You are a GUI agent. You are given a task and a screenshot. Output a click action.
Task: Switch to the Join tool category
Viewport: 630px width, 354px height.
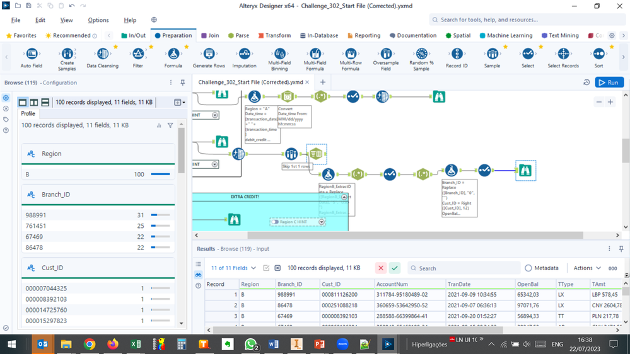[210, 35]
